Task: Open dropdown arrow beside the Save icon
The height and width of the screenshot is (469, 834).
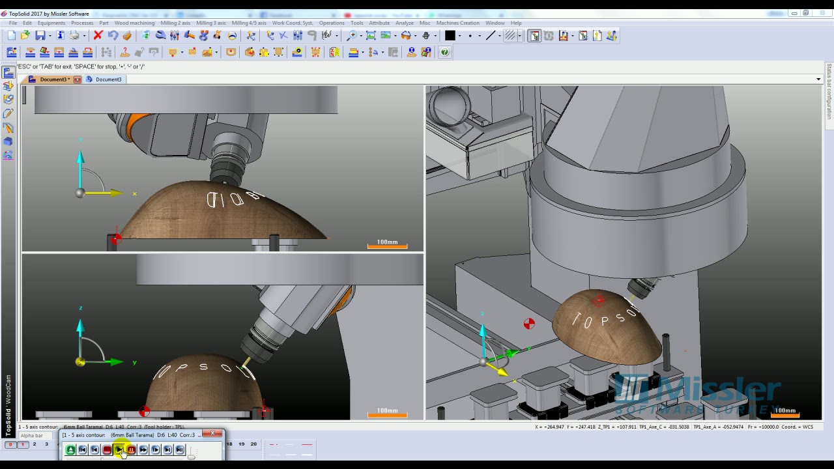Action: pos(50,36)
